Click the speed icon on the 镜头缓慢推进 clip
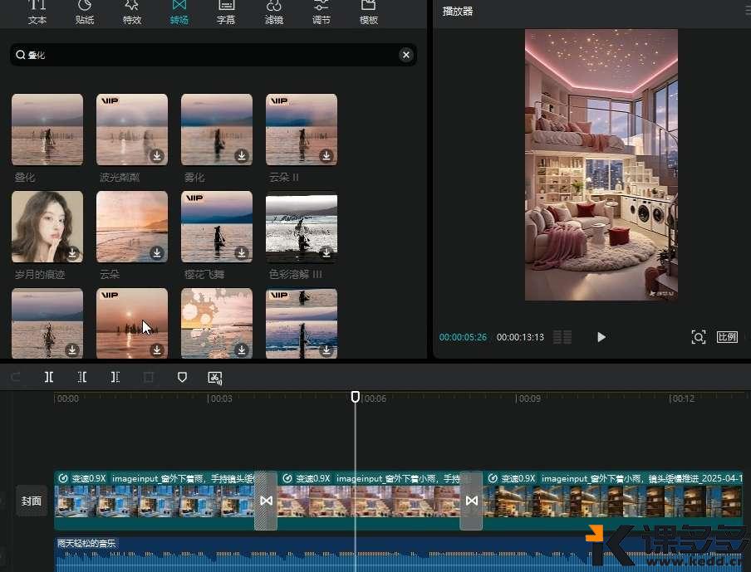751x572 pixels. (493, 478)
